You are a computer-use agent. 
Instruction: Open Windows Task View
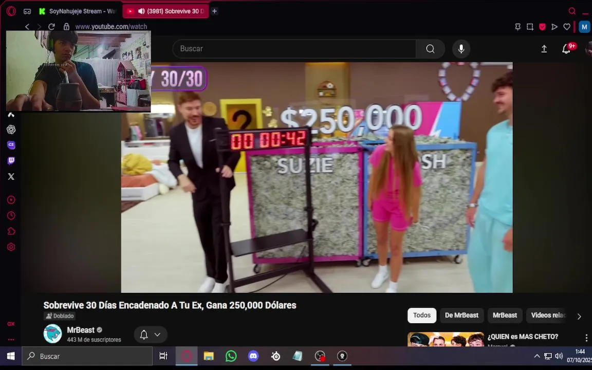163,356
